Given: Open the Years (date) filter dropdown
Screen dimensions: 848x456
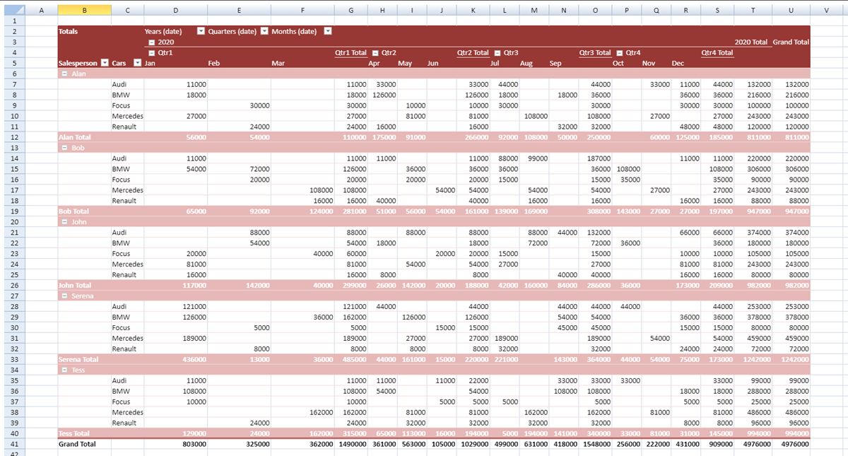Looking at the screenshot, I should [x=201, y=31].
